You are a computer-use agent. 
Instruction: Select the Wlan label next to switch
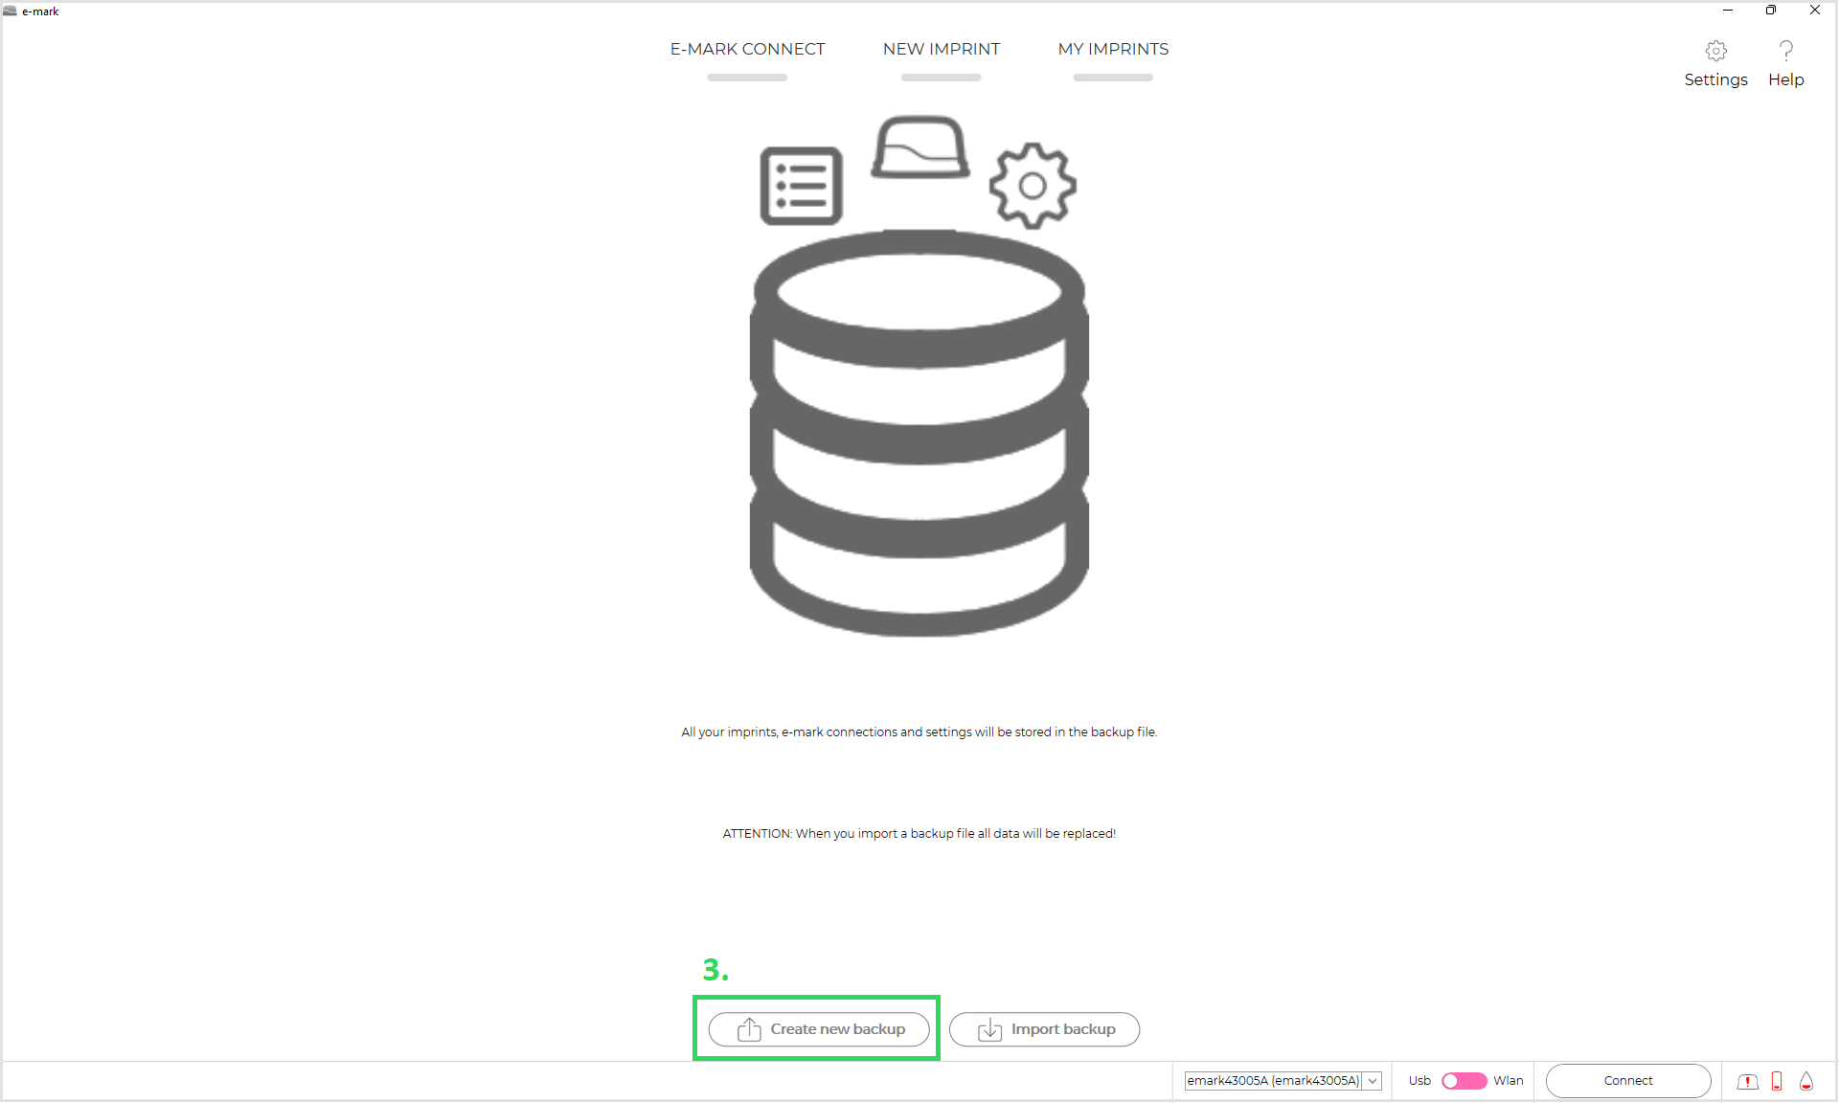[x=1508, y=1081]
